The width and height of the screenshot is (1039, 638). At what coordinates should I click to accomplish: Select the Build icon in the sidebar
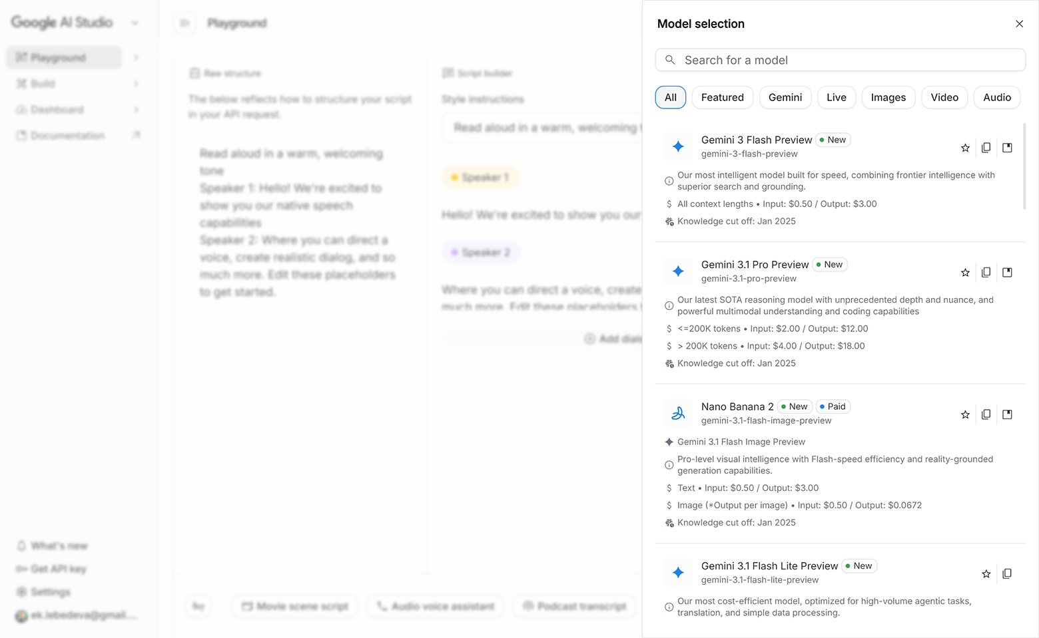point(21,83)
